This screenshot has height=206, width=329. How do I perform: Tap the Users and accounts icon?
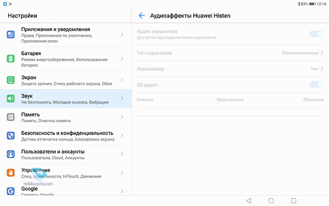click(11, 154)
